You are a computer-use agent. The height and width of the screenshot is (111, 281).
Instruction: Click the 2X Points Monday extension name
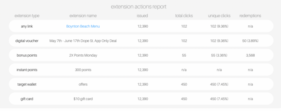coord(83,55)
